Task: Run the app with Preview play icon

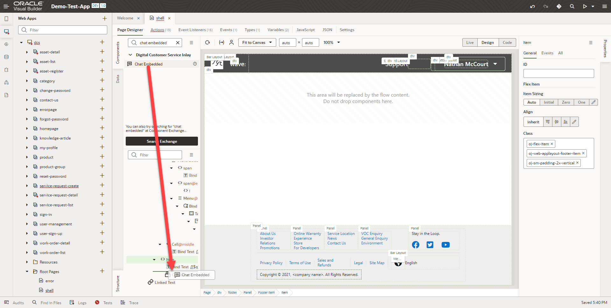Action: [x=585, y=6]
